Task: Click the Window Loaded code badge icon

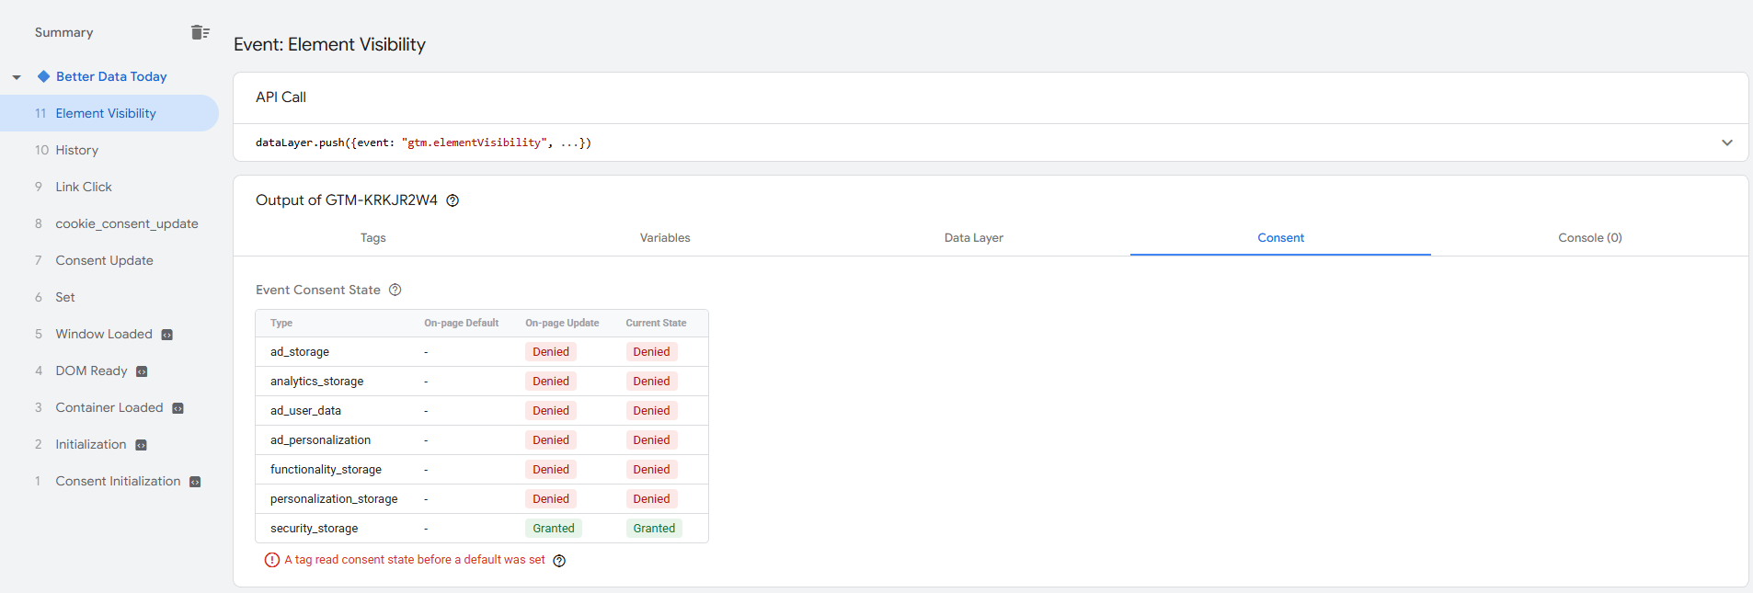Action: 167,335
